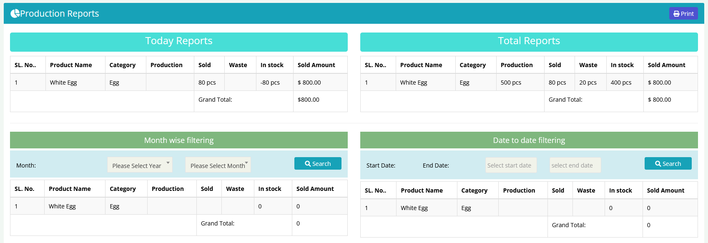
Task: Expand the Please Select Month dropdown
Action: (218, 165)
